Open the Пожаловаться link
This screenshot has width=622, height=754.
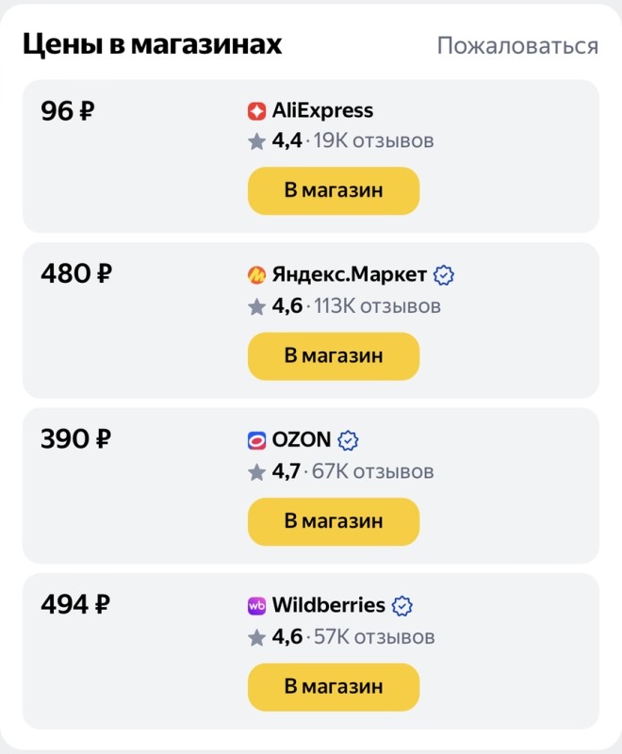pyautogui.click(x=517, y=44)
